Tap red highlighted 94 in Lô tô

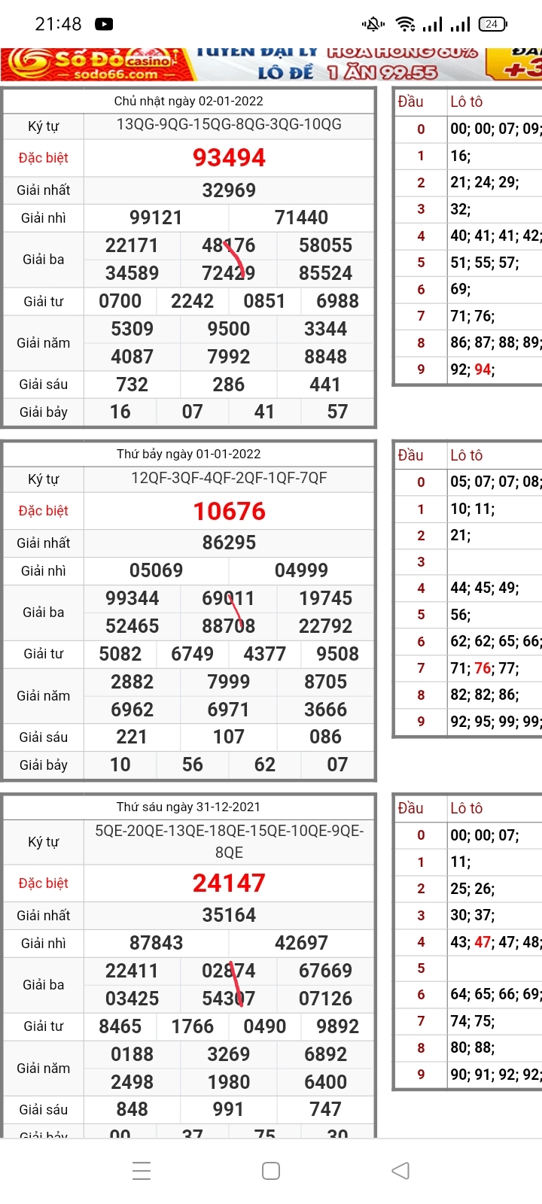pyautogui.click(x=483, y=369)
